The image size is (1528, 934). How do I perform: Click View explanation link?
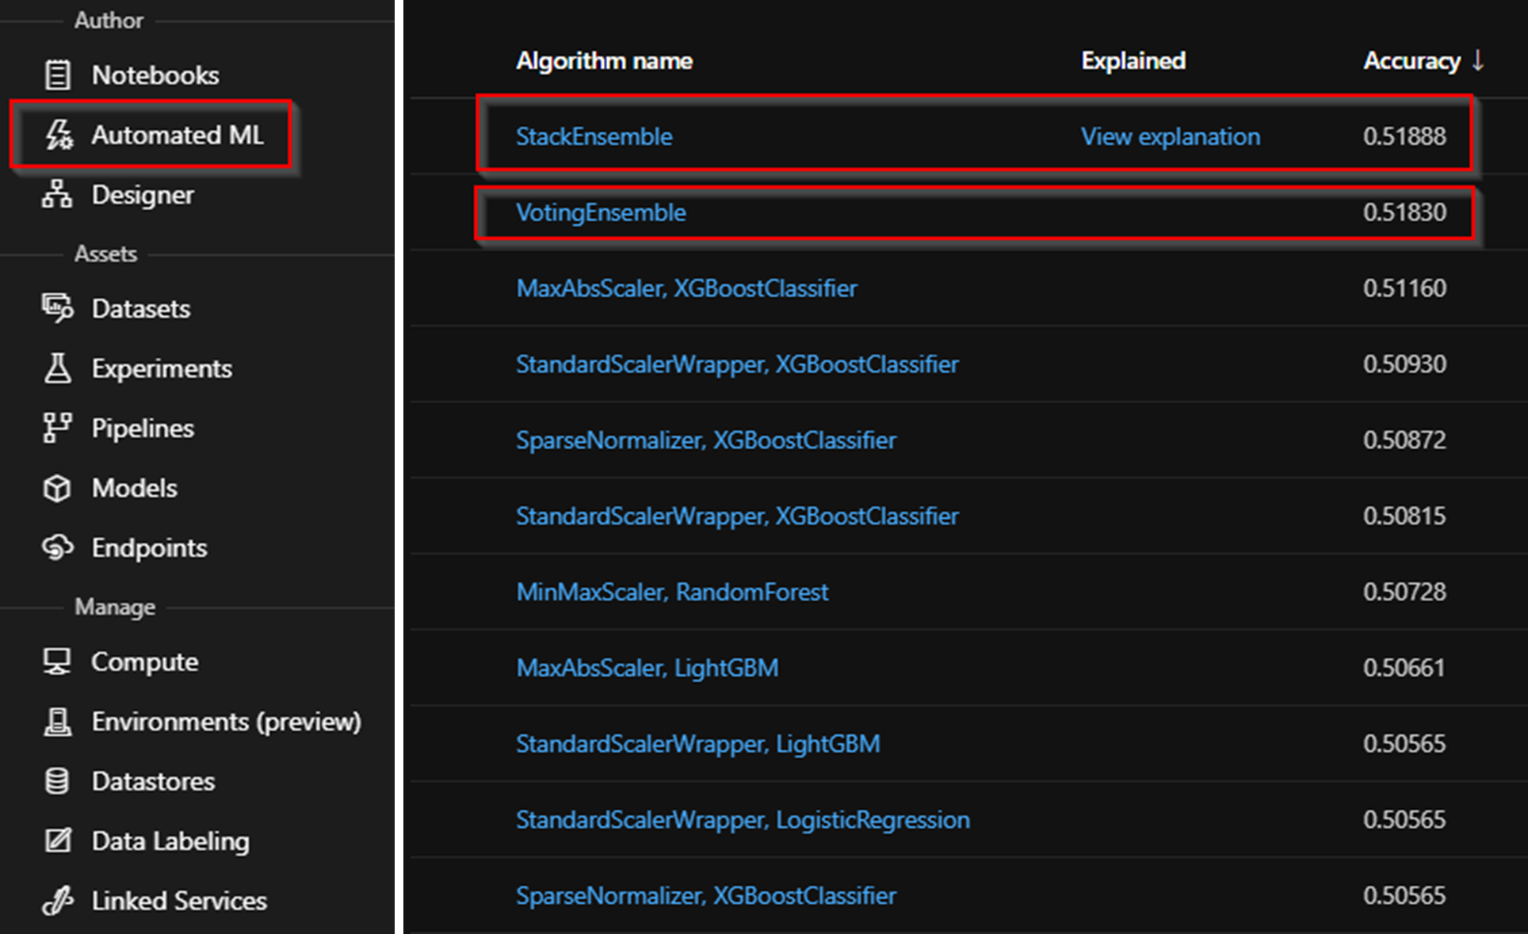[x=1170, y=136]
